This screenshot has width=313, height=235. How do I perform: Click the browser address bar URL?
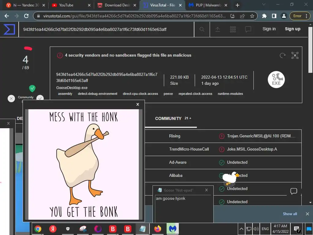[x=134, y=16]
